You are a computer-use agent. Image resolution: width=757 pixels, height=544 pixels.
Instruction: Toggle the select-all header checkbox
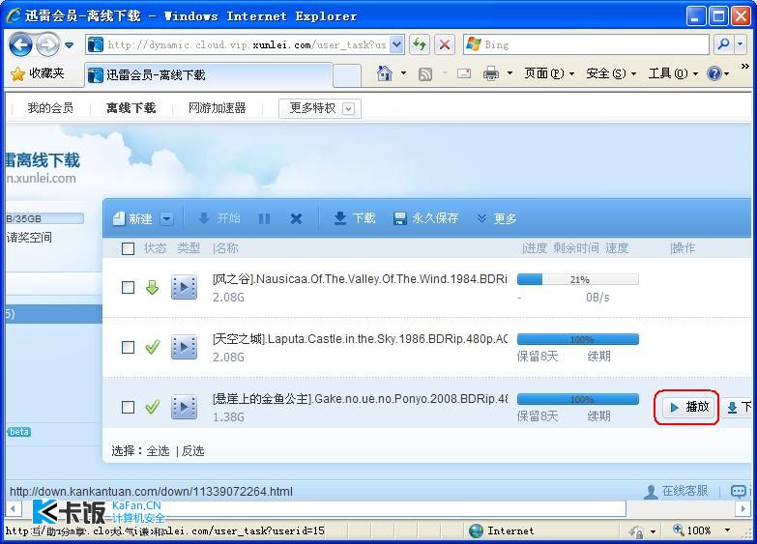(128, 248)
